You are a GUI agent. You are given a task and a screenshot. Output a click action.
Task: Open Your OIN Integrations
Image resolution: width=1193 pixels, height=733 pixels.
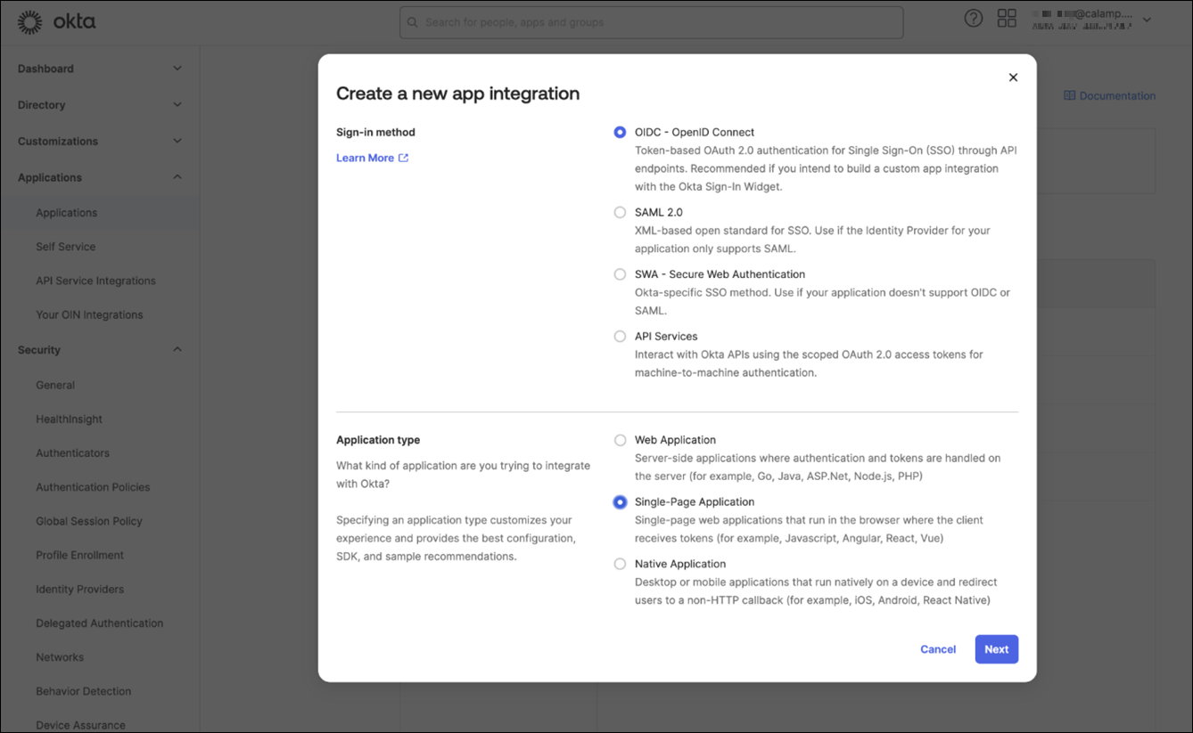point(89,314)
